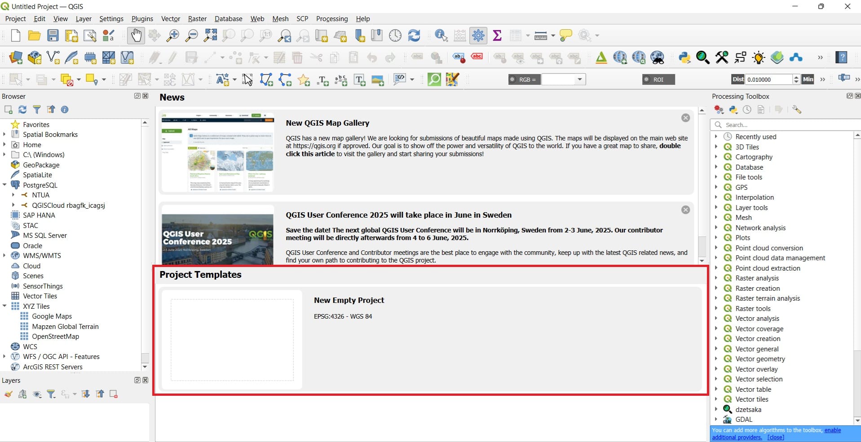Viewport: 861px width, 442px height.
Task: Toggle the Layers panel filter legend icon
Action: pyautogui.click(x=51, y=394)
